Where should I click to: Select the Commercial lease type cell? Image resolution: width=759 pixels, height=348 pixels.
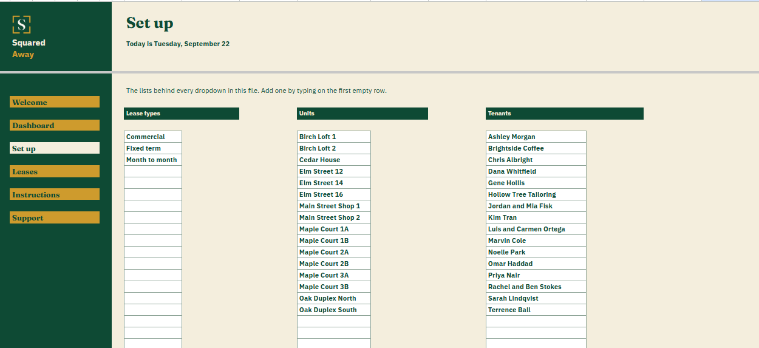coord(153,137)
